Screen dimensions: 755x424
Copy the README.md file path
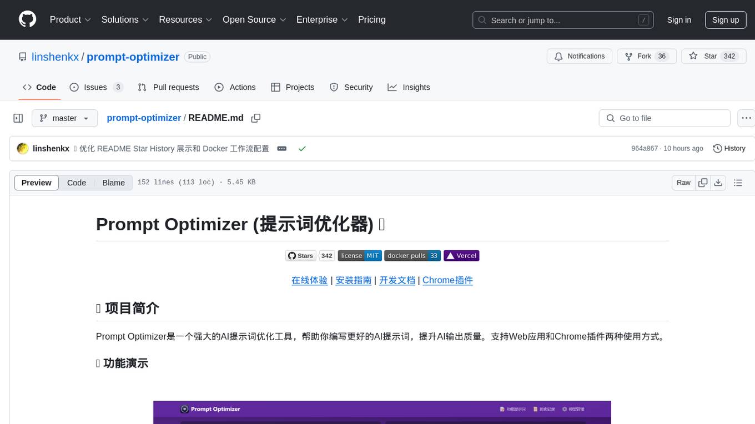(256, 118)
